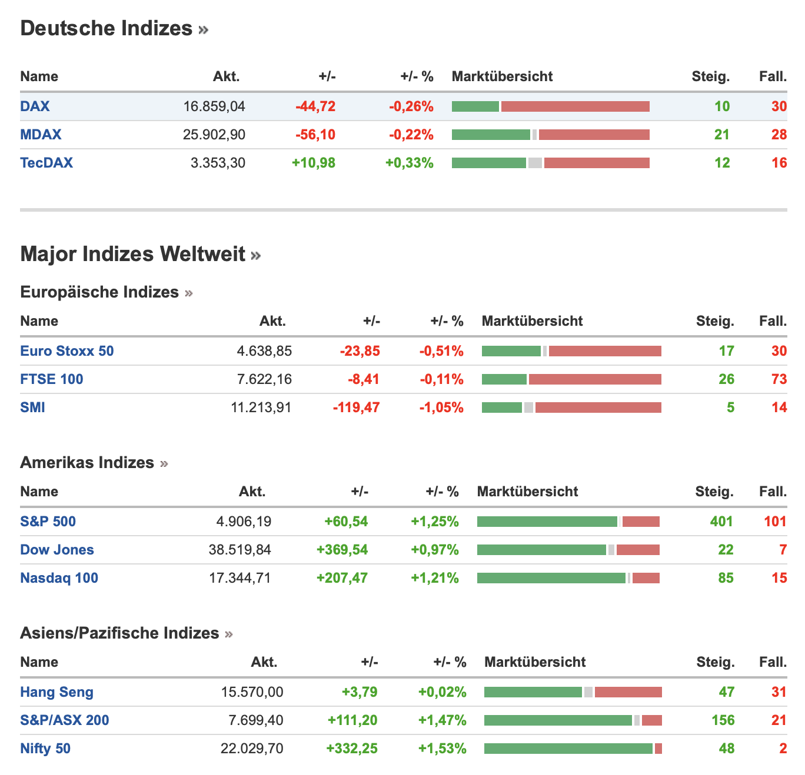805x775 pixels.
Task: Open the FTSE 100 index
Action: pos(52,379)
